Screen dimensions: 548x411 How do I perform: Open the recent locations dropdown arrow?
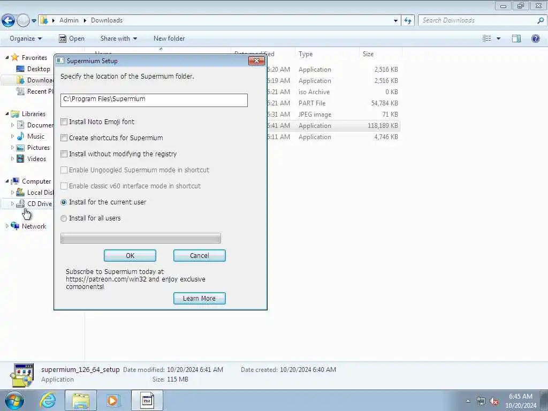[x=34, y=21]
